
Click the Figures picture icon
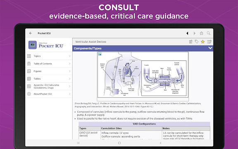29,71
